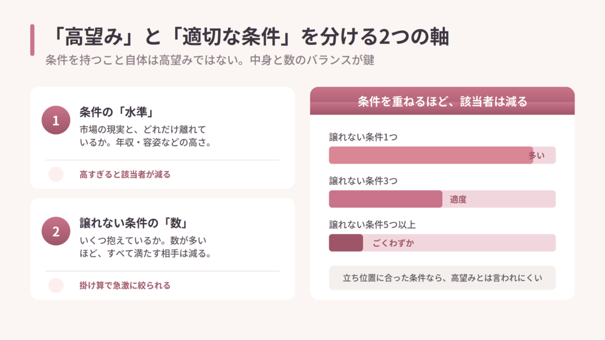
Task: Click the description 市場の現実と、どれだけ離れて
Action: point(143,129)
